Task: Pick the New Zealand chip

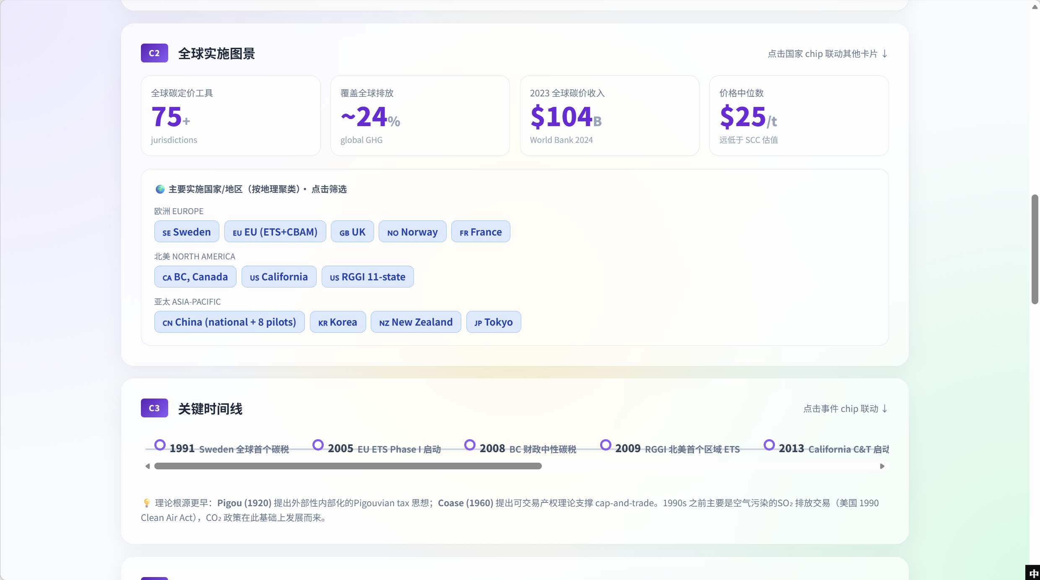Action: 416,322
